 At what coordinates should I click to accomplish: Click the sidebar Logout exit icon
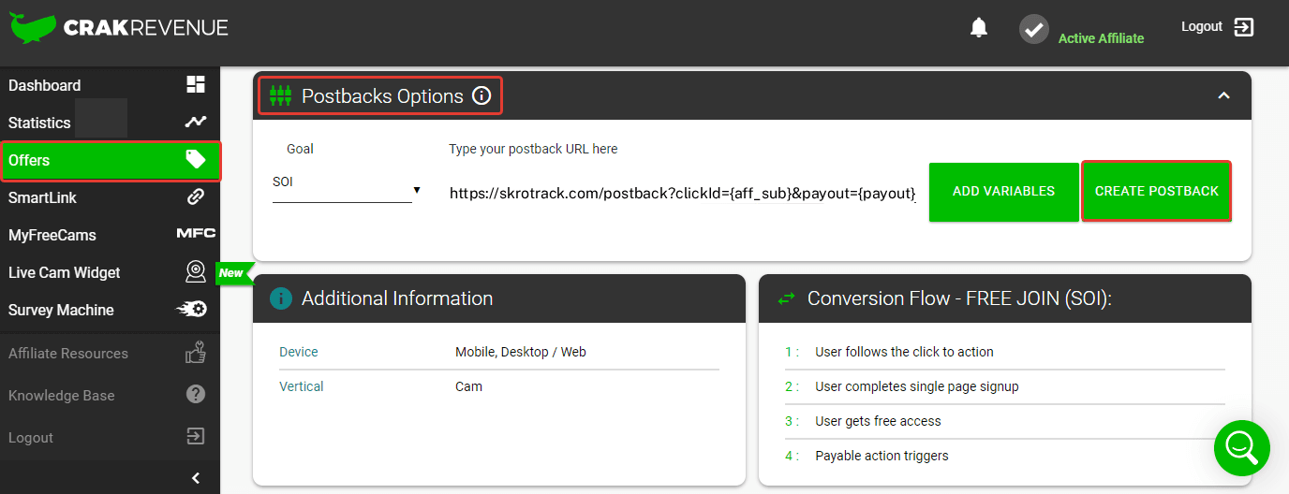pyautogui.click(x=196, y=437)
